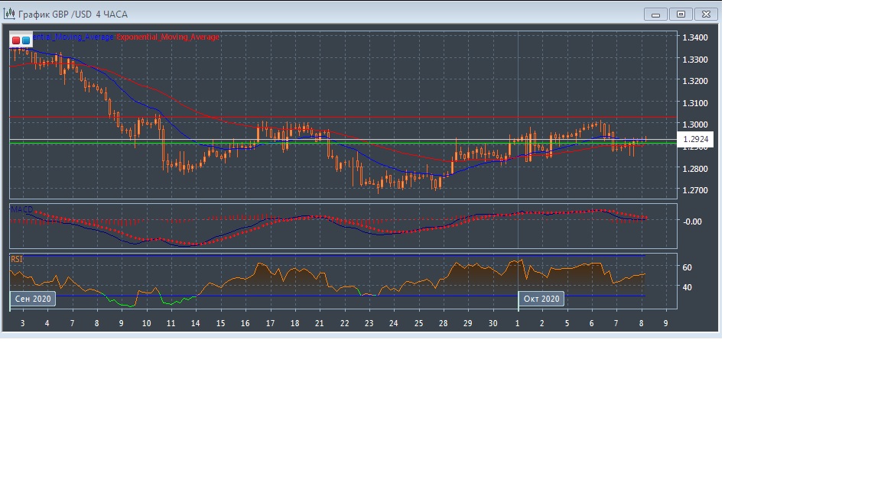Viewport: 881px width, 495px height.
Task: Click the Сен 2020 month marker
Action: point(33,299)
